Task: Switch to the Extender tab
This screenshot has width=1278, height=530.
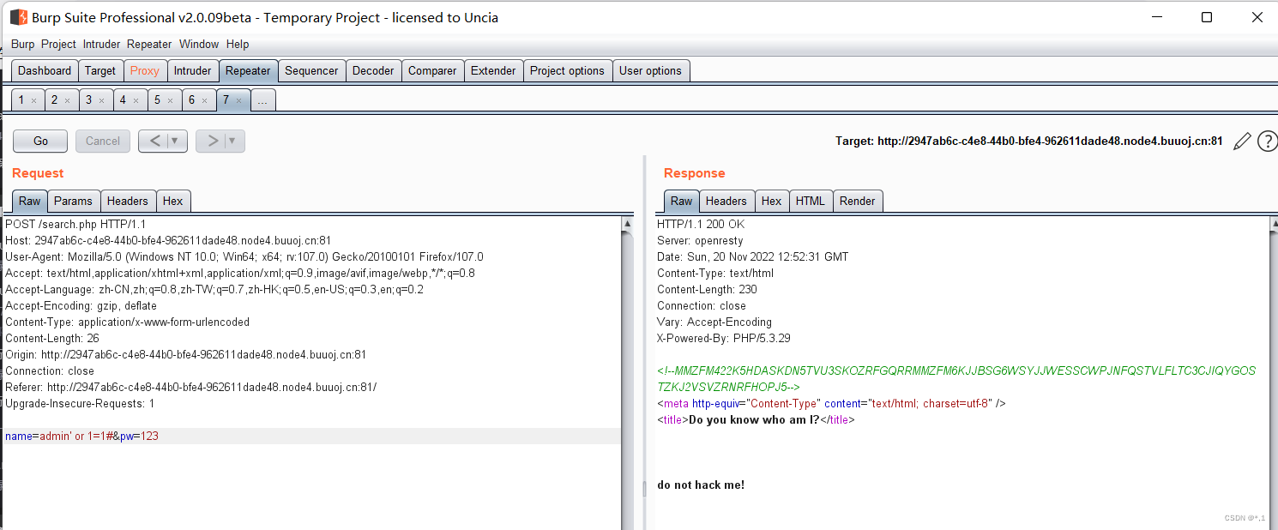Action: coord(493,71)
